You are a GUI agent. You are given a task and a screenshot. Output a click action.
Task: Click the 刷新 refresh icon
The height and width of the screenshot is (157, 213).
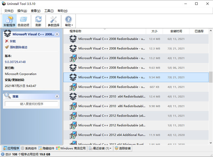pyautogui.click(x=38, y=21)
